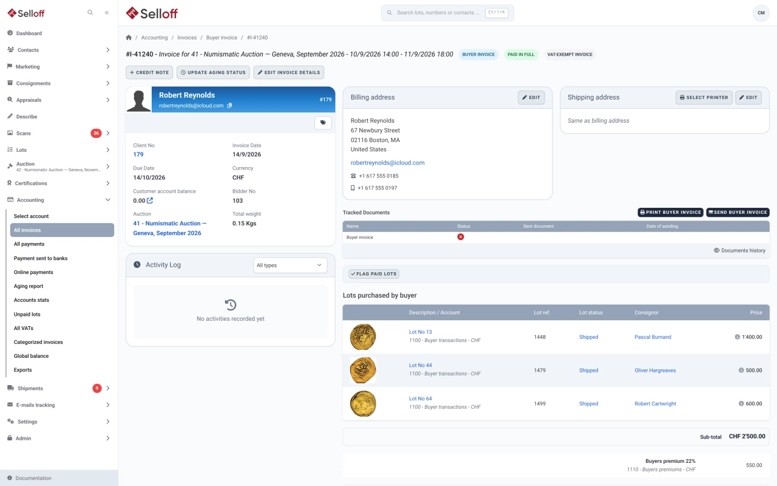Open the Lot No 13 coin thumbnail

coord(363,337)
